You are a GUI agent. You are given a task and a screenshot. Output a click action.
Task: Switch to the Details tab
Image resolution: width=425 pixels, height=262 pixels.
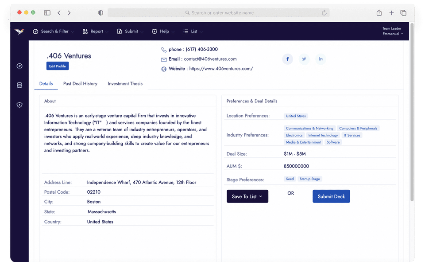46,84
